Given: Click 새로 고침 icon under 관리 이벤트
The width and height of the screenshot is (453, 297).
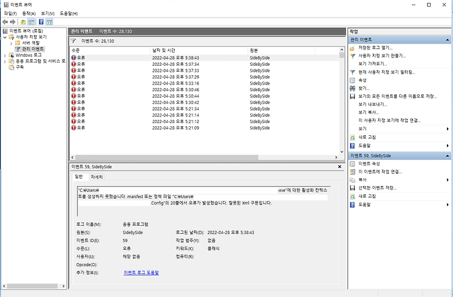Looking at the screenshot, I should click(x=352, y=138).
